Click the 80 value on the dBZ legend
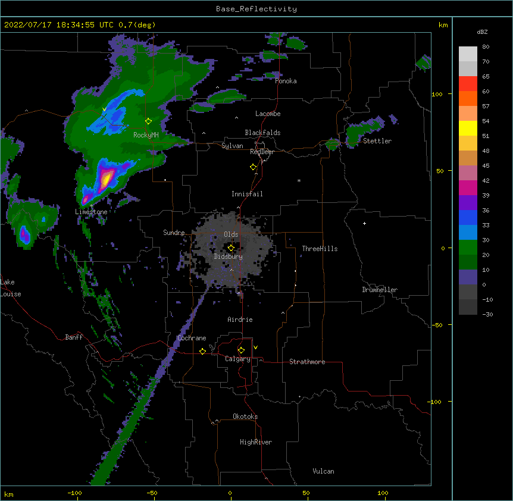The height and width of the screenshot is (501, 513). coord(486,47)
